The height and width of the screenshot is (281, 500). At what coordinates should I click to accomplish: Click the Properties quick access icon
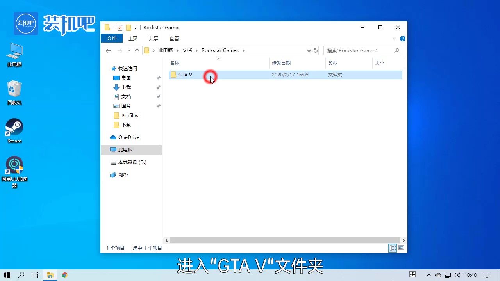[120, 28]
